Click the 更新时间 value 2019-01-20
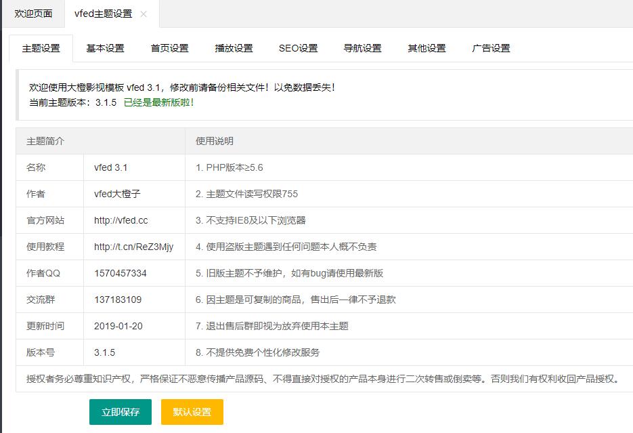Viewport: 633px width, 433px height. coord(118,326)
